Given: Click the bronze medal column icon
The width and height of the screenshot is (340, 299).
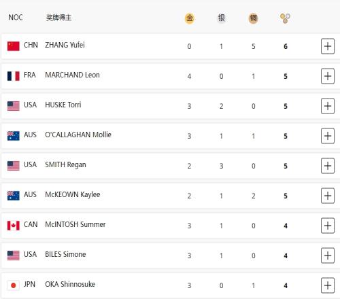Looking at the screenshot, I should [253, 18].
